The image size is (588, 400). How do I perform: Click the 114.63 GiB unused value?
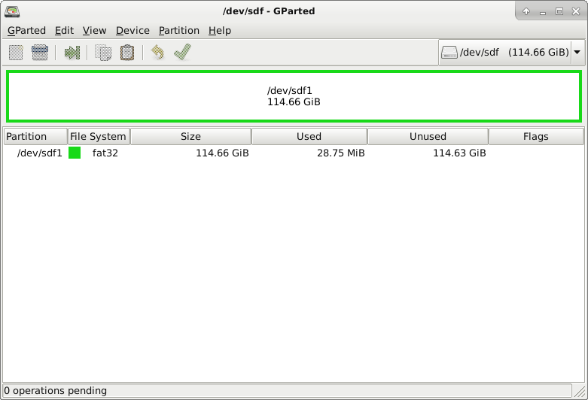(x=459, y=153)
